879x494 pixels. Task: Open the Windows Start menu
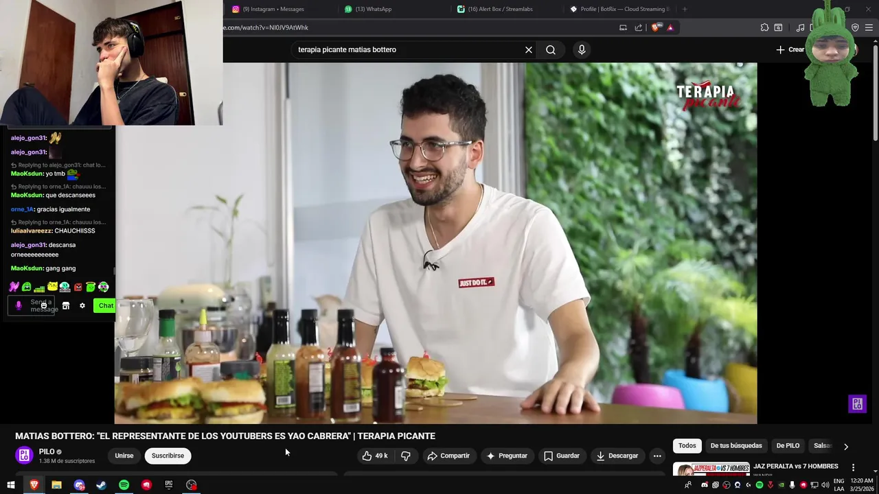pyautogui.click(x=11, y=485)
